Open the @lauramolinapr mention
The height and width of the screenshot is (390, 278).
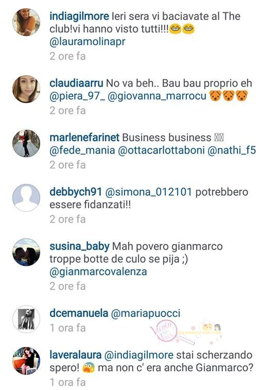coord(88,42)
